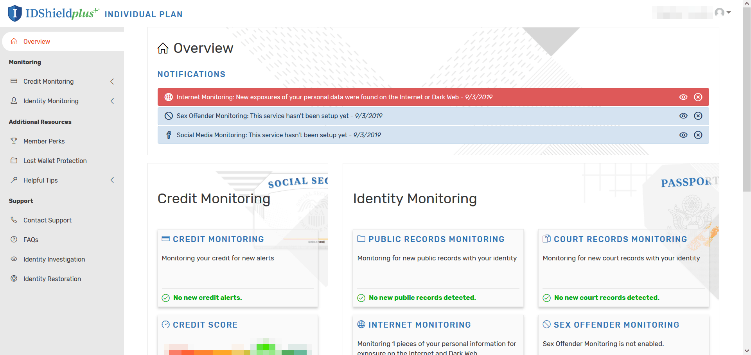Open Lost Wallet Protection

(x=55, y=161)
